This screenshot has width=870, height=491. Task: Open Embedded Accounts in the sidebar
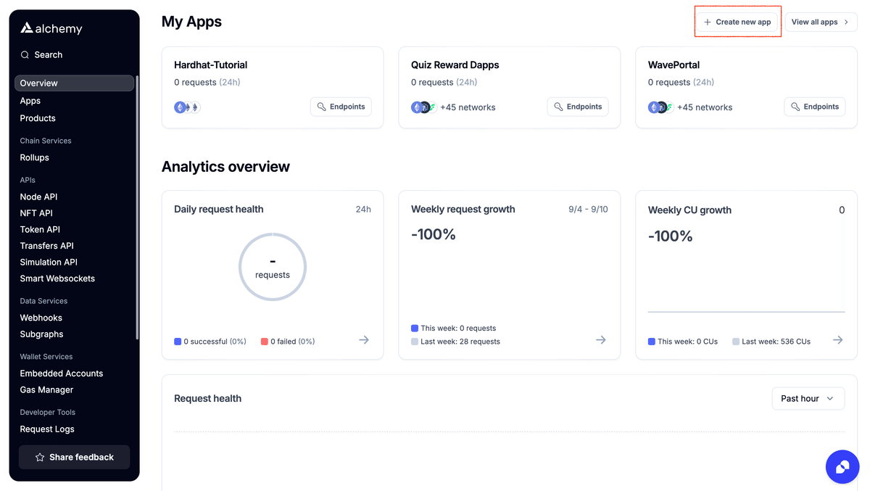point(62,374)
